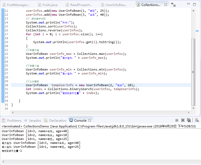The width and height of the screenshot is (201, 165).
Task: Click the editor vertical scrollbar thumb
Action: coord(193,72)
